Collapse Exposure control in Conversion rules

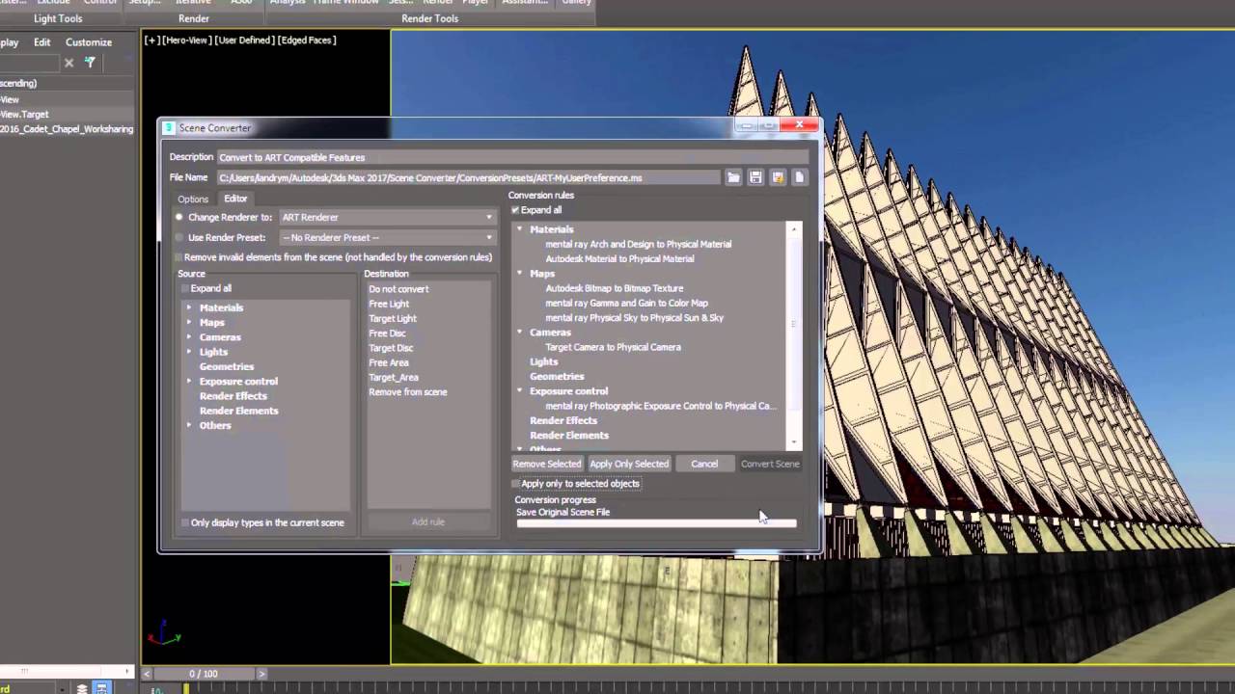[519, 391]
